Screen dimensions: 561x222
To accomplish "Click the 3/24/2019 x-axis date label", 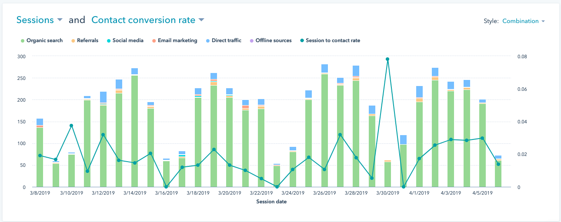I will pos(293,193).
